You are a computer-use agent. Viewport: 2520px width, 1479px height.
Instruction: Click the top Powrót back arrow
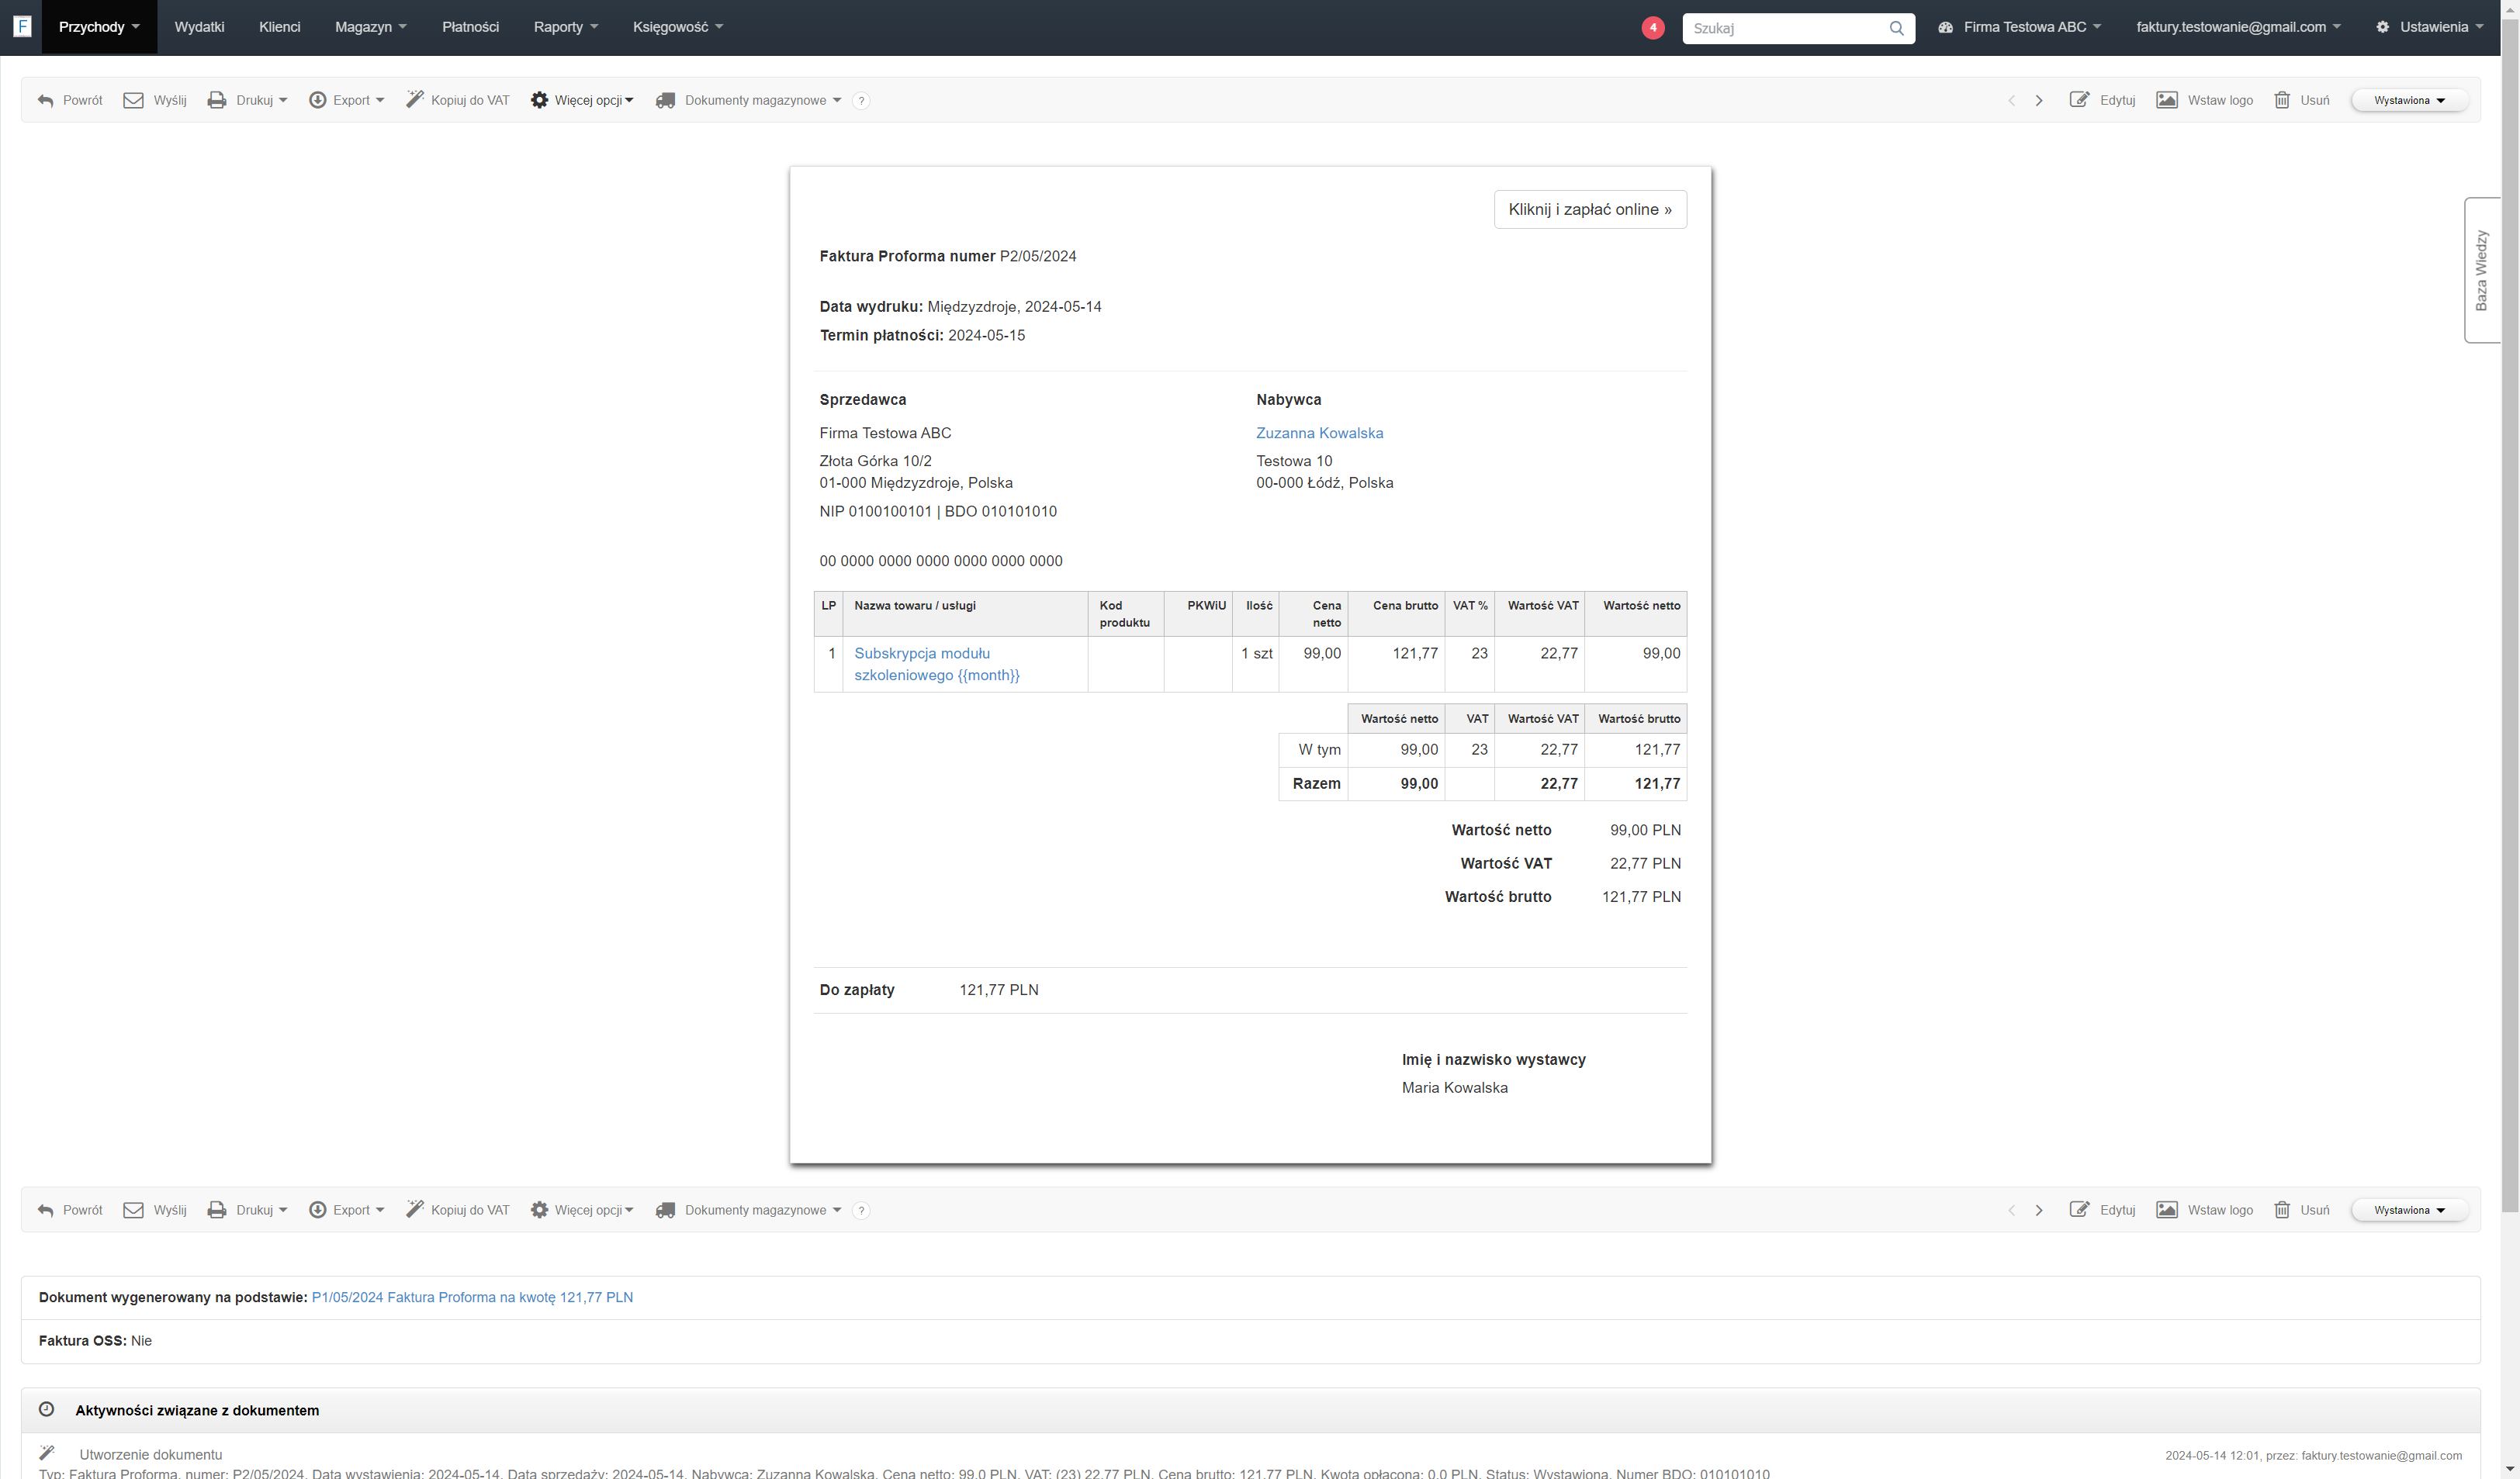pyautogui.click(x=45, y=101)
